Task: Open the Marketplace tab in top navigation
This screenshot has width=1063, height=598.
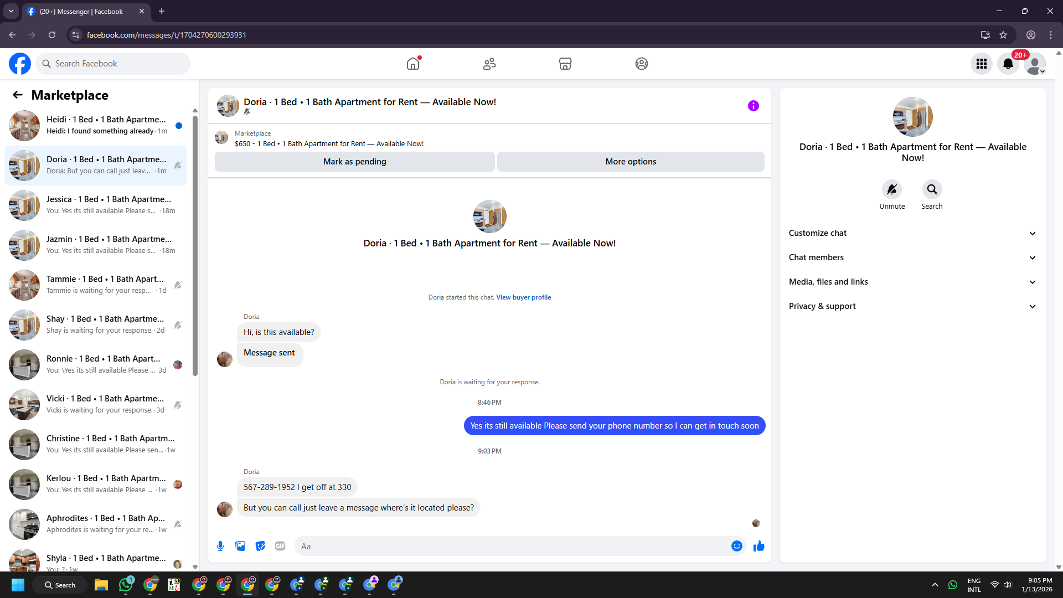Action: tap(565, 64)
